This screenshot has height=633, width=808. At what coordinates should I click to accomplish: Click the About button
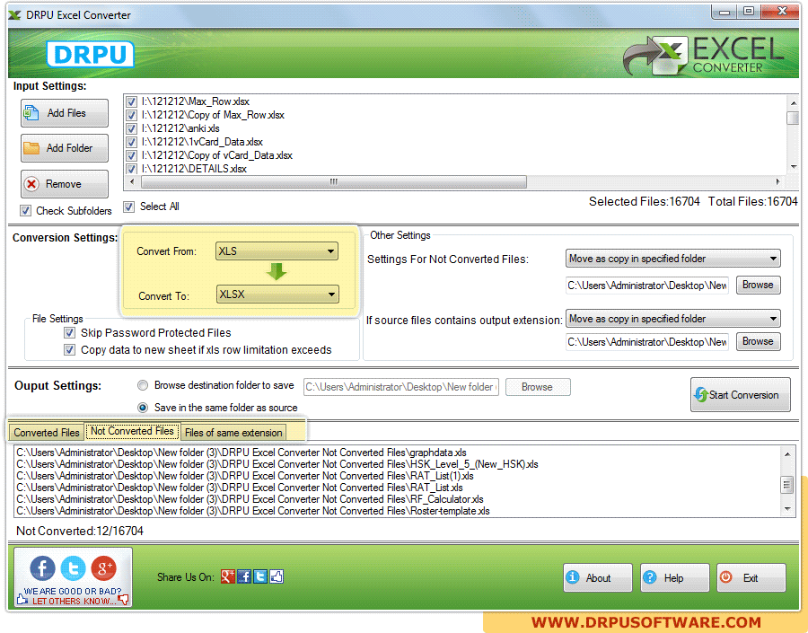[597, 578]
